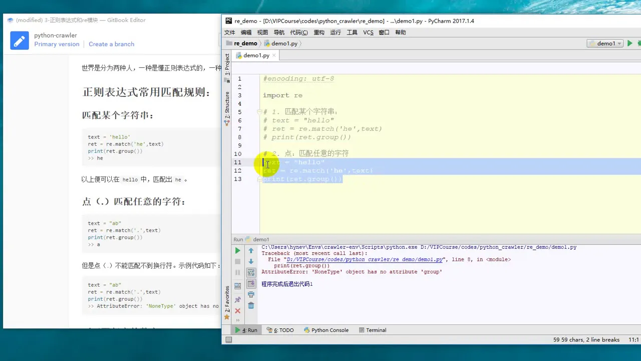Toggle tool window bars icon in status bar

(229, 340)
